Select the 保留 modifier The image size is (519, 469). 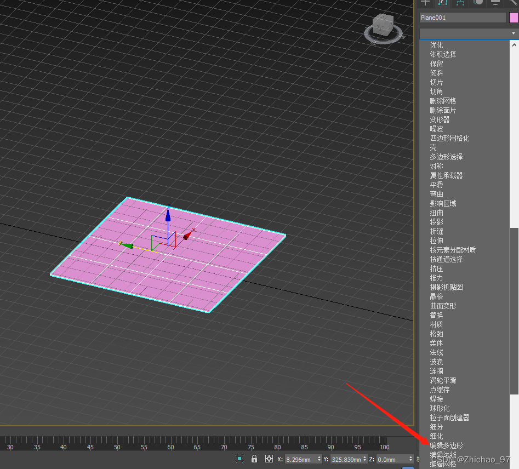click(436, 64)
